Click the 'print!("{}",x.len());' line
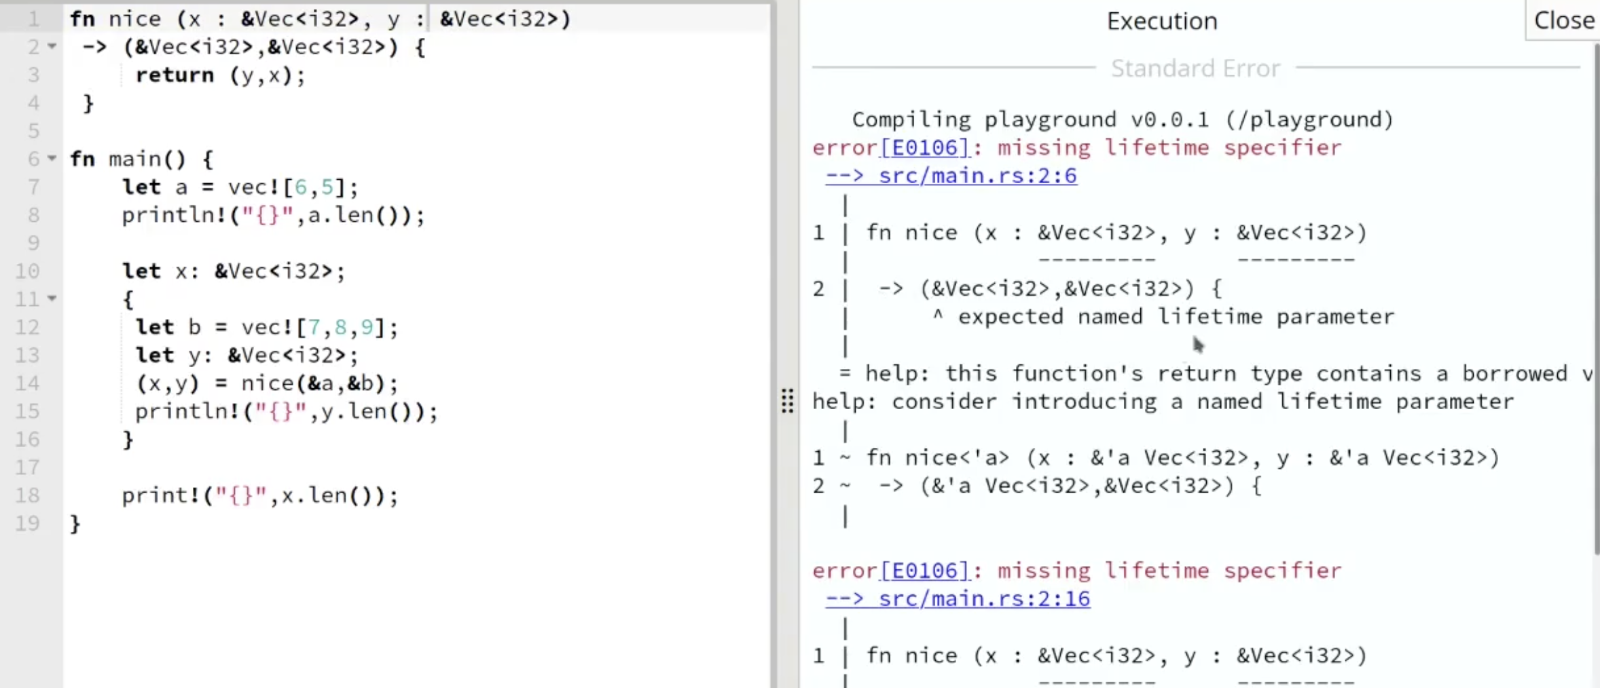This screenshot has height=688, width=1600. click(260, 495)
